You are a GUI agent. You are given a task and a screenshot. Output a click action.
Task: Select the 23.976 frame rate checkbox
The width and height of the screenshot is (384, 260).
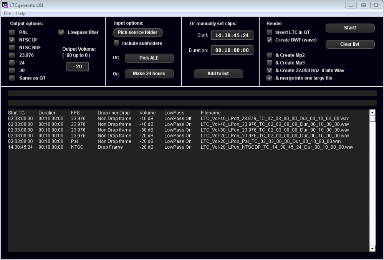(12, 55)
